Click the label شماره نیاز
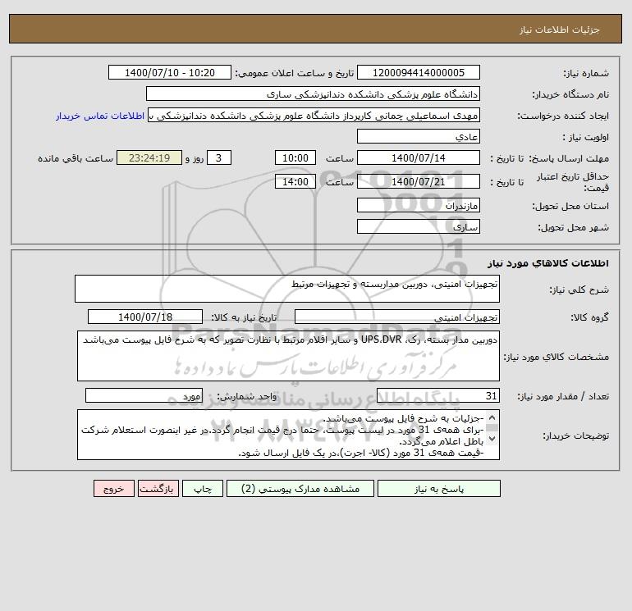This screenshot has height=611, width=632. pos(586,73)
